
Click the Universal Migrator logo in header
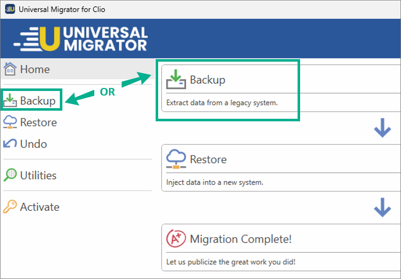point(81,39)
